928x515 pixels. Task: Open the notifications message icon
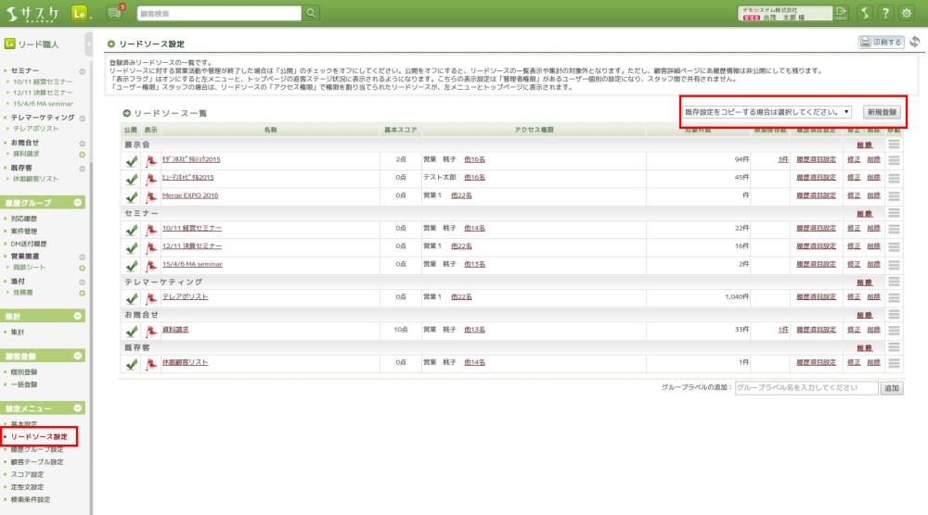tap(115, 12)
